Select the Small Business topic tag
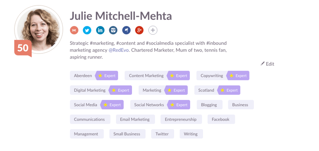Image resolution: width=319 pixels, height=151 pixels. tap(127, 134)
